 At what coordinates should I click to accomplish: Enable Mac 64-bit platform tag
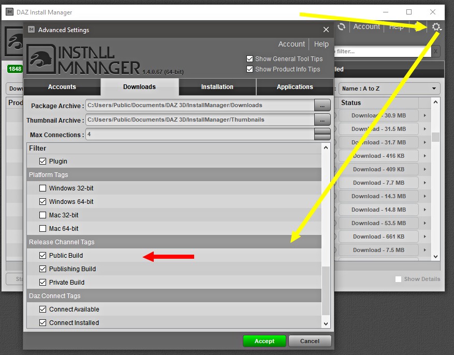[42, 229]
